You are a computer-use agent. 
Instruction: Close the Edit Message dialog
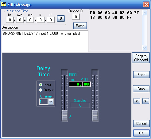pyautogui.click(x=146, y=5)
